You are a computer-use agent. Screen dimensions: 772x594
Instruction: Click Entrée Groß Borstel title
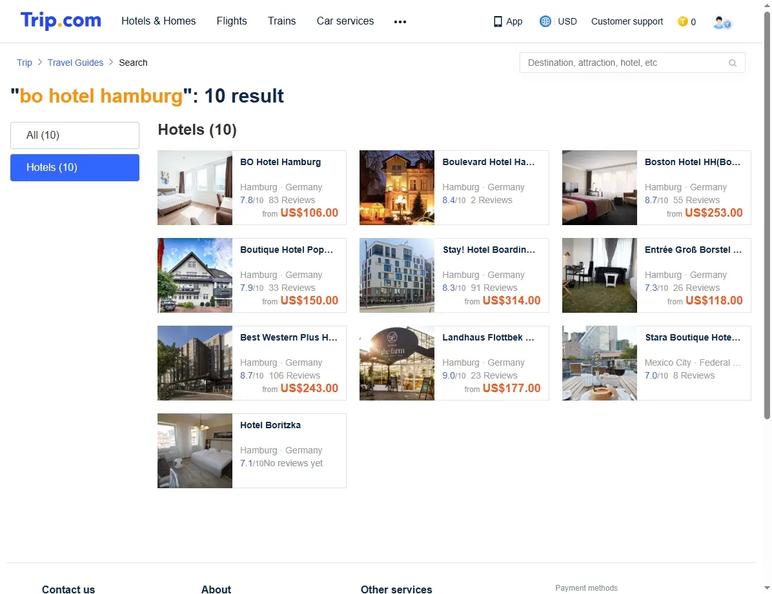tap(693, 250)
